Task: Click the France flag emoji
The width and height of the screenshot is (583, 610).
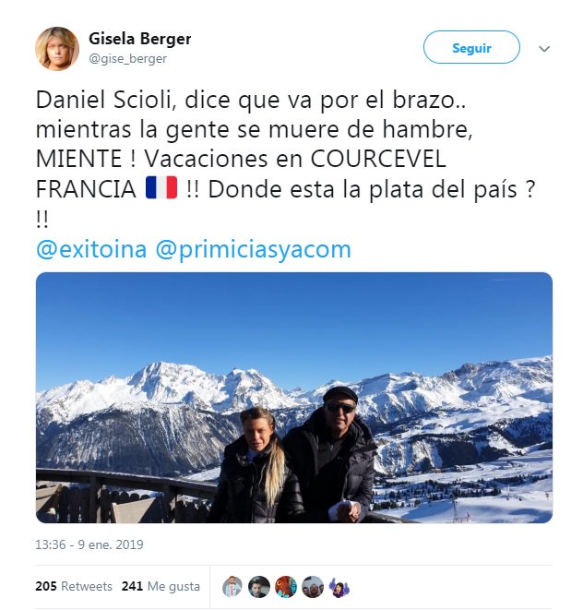Action: (x=161, y=188)
